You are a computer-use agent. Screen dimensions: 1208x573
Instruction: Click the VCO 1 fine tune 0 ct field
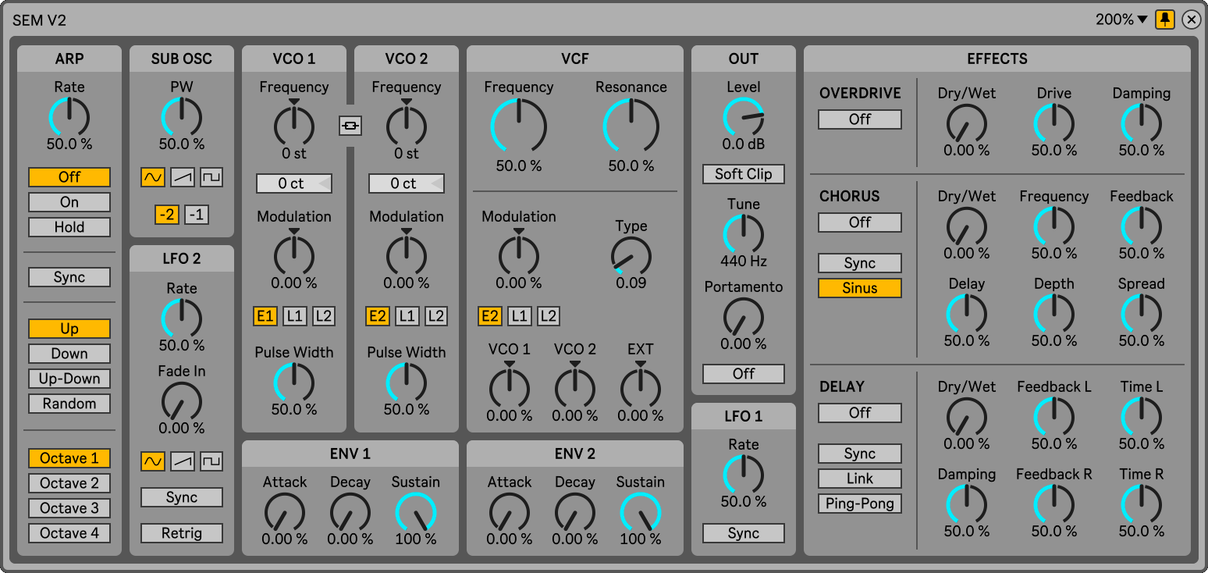pos(294,183)
